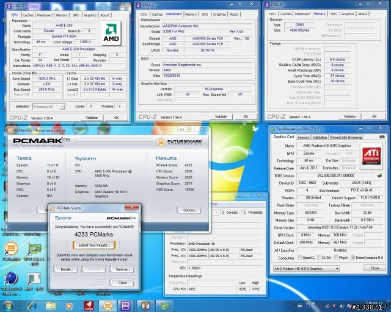Click the Core Speed 1600.3 MHz value

point(46,79)
